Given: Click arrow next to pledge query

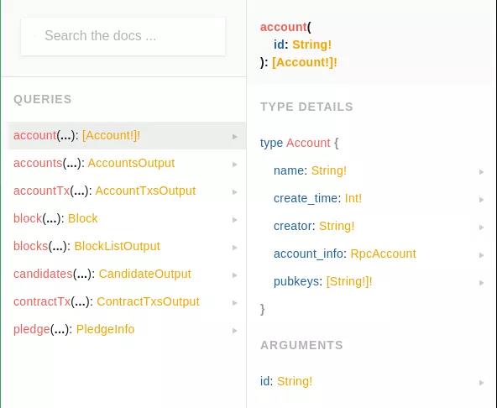Looking at the screenshot, I should (x=235, y=331).
